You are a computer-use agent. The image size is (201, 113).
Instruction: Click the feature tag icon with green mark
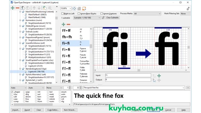point(45,8)
